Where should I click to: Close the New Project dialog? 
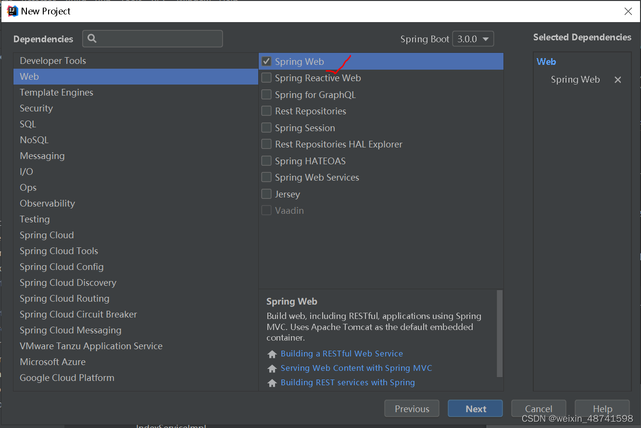click(628, 11)
